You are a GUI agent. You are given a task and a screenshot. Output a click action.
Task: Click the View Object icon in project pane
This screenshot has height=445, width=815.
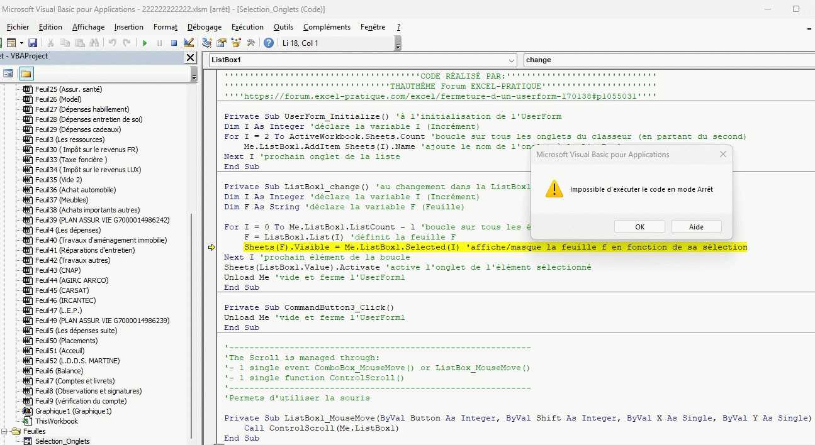pyautogui.click(x=8, y=74)
